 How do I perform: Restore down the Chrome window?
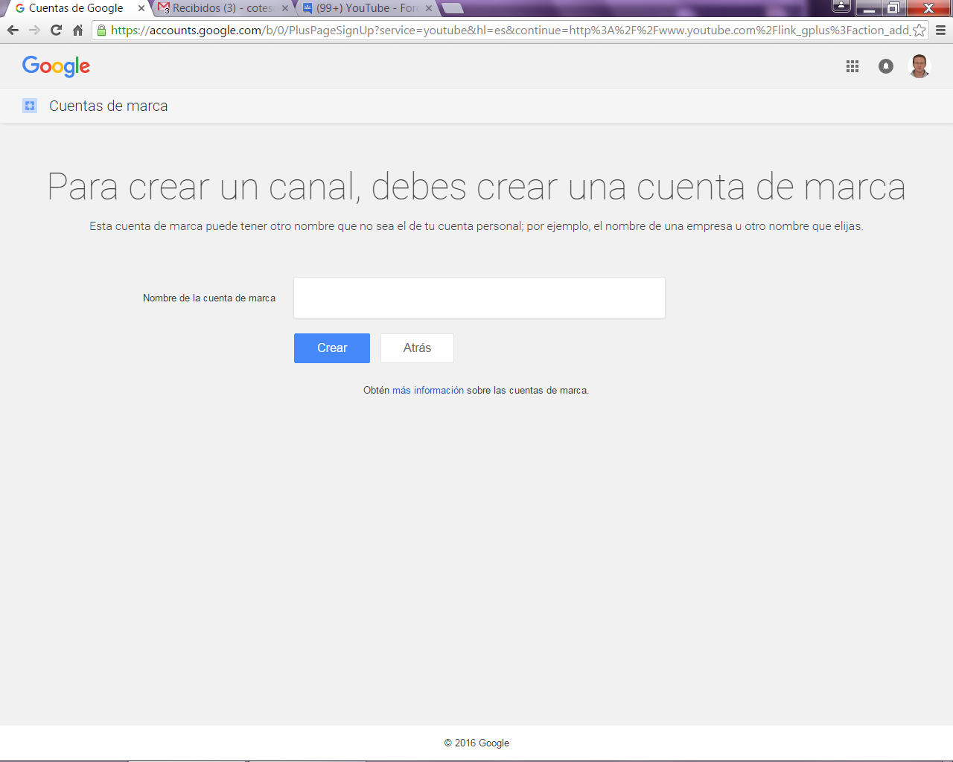click(893, 7)
